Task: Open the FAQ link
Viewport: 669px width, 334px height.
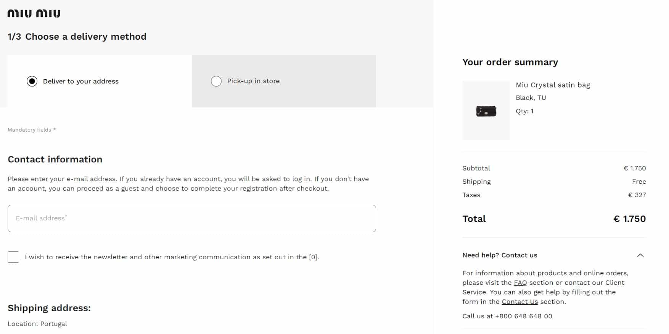Action: [x=520, y=283]
